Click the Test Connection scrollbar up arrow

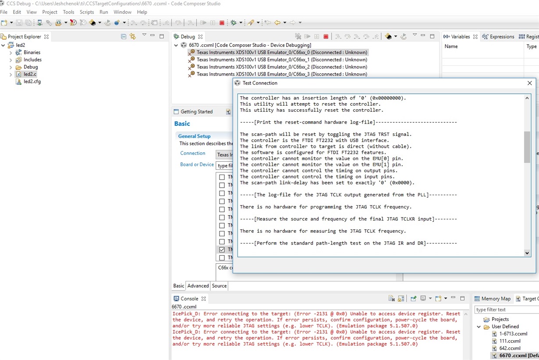527,98
